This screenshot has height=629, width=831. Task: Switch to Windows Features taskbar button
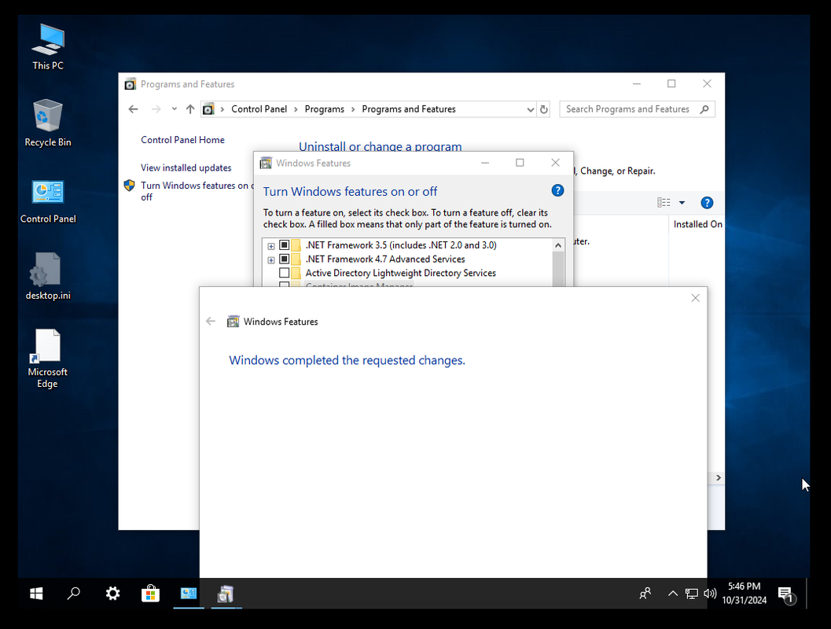pyautogui.click(x=226, y=594)
